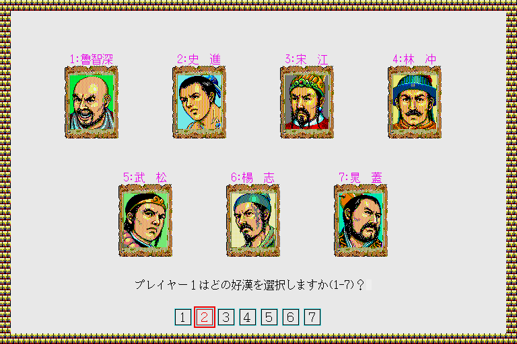The width and height of the screenshot is (517, 344).
Task: Pick the 宋江 portrait with jeweled hat
Action: (307, 102)
